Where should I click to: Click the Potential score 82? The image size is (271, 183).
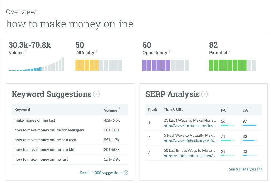pyautogui.click(x=213, y=45)
